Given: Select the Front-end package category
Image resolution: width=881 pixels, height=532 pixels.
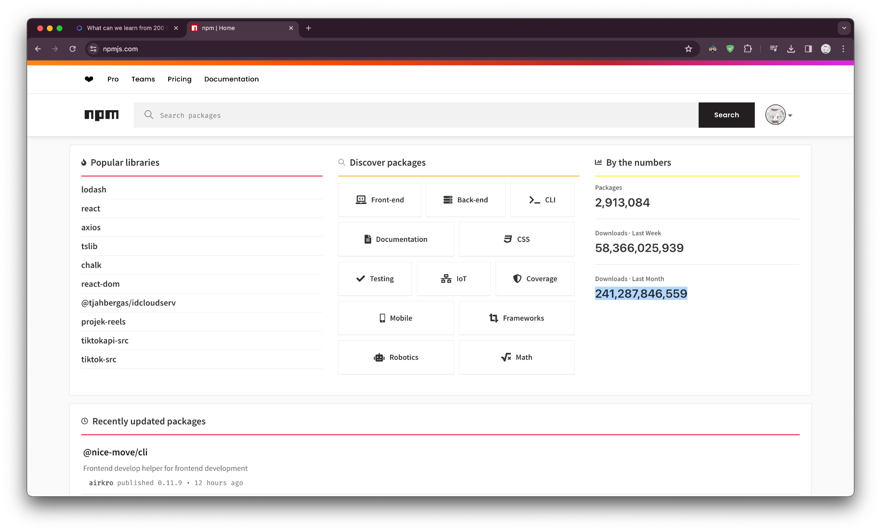Looking at the screenshot, I should click(379, 200).
